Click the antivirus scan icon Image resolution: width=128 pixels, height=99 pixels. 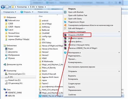[x=65, y=25]
